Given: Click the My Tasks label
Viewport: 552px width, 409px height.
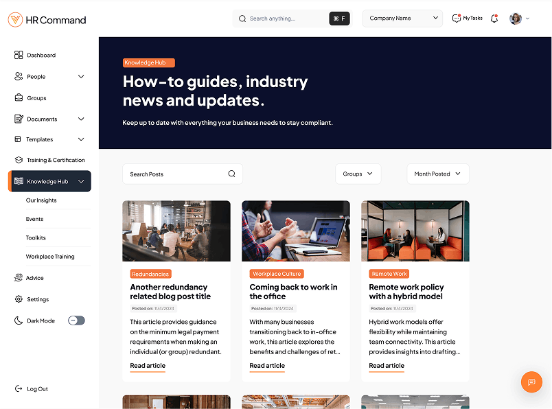Looking at the screenshot, I should click(472, 18).
